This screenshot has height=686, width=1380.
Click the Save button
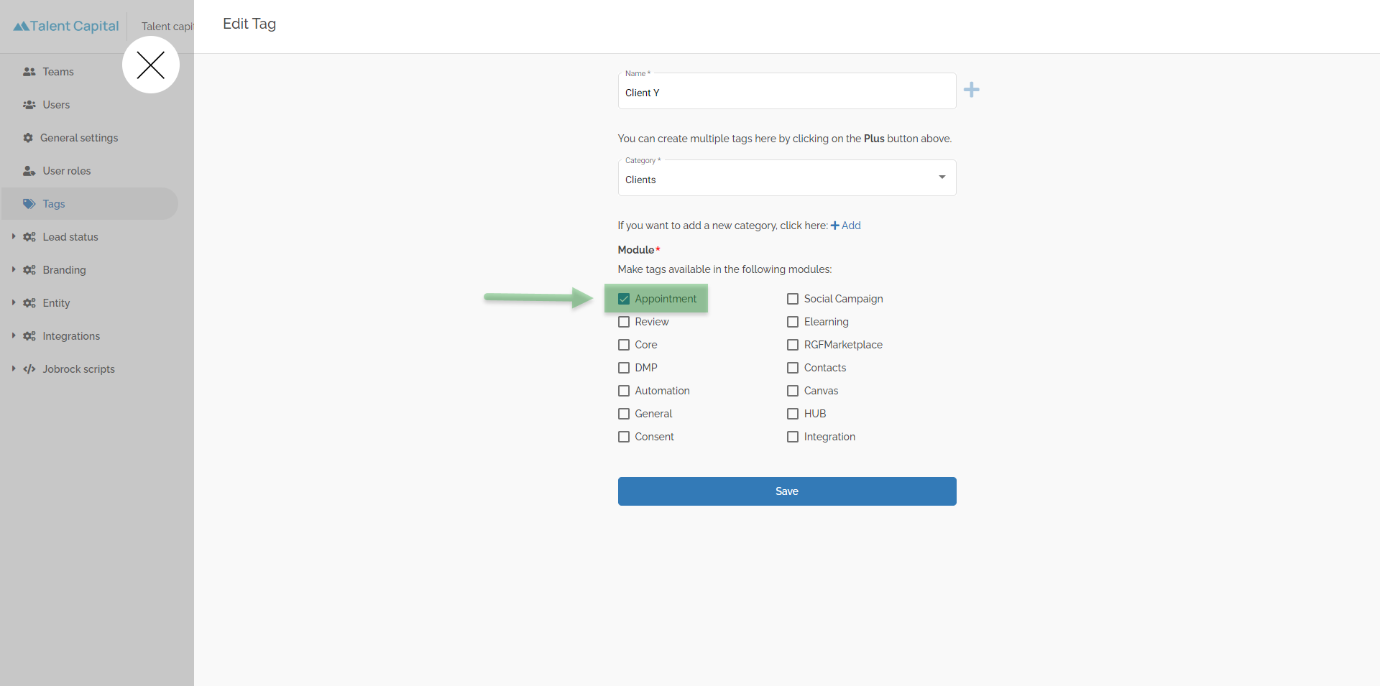pyautogui.click(x=787, y=491)
